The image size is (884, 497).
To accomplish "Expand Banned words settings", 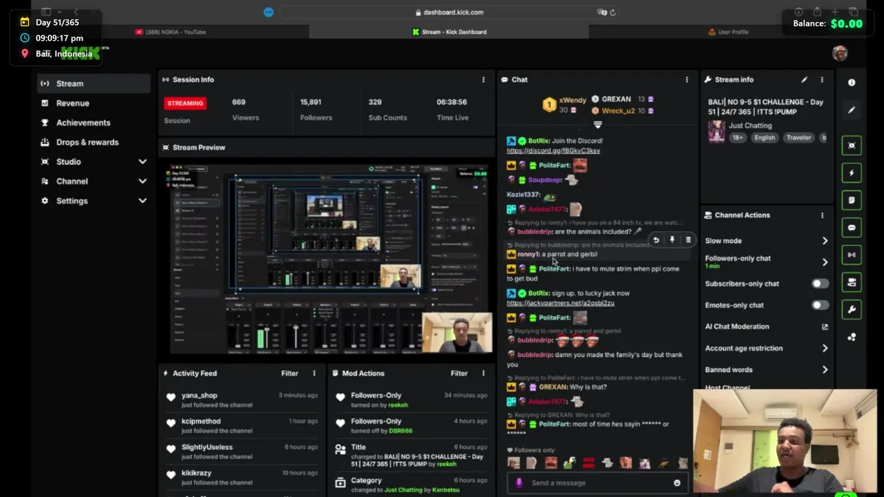I will 825,370.
